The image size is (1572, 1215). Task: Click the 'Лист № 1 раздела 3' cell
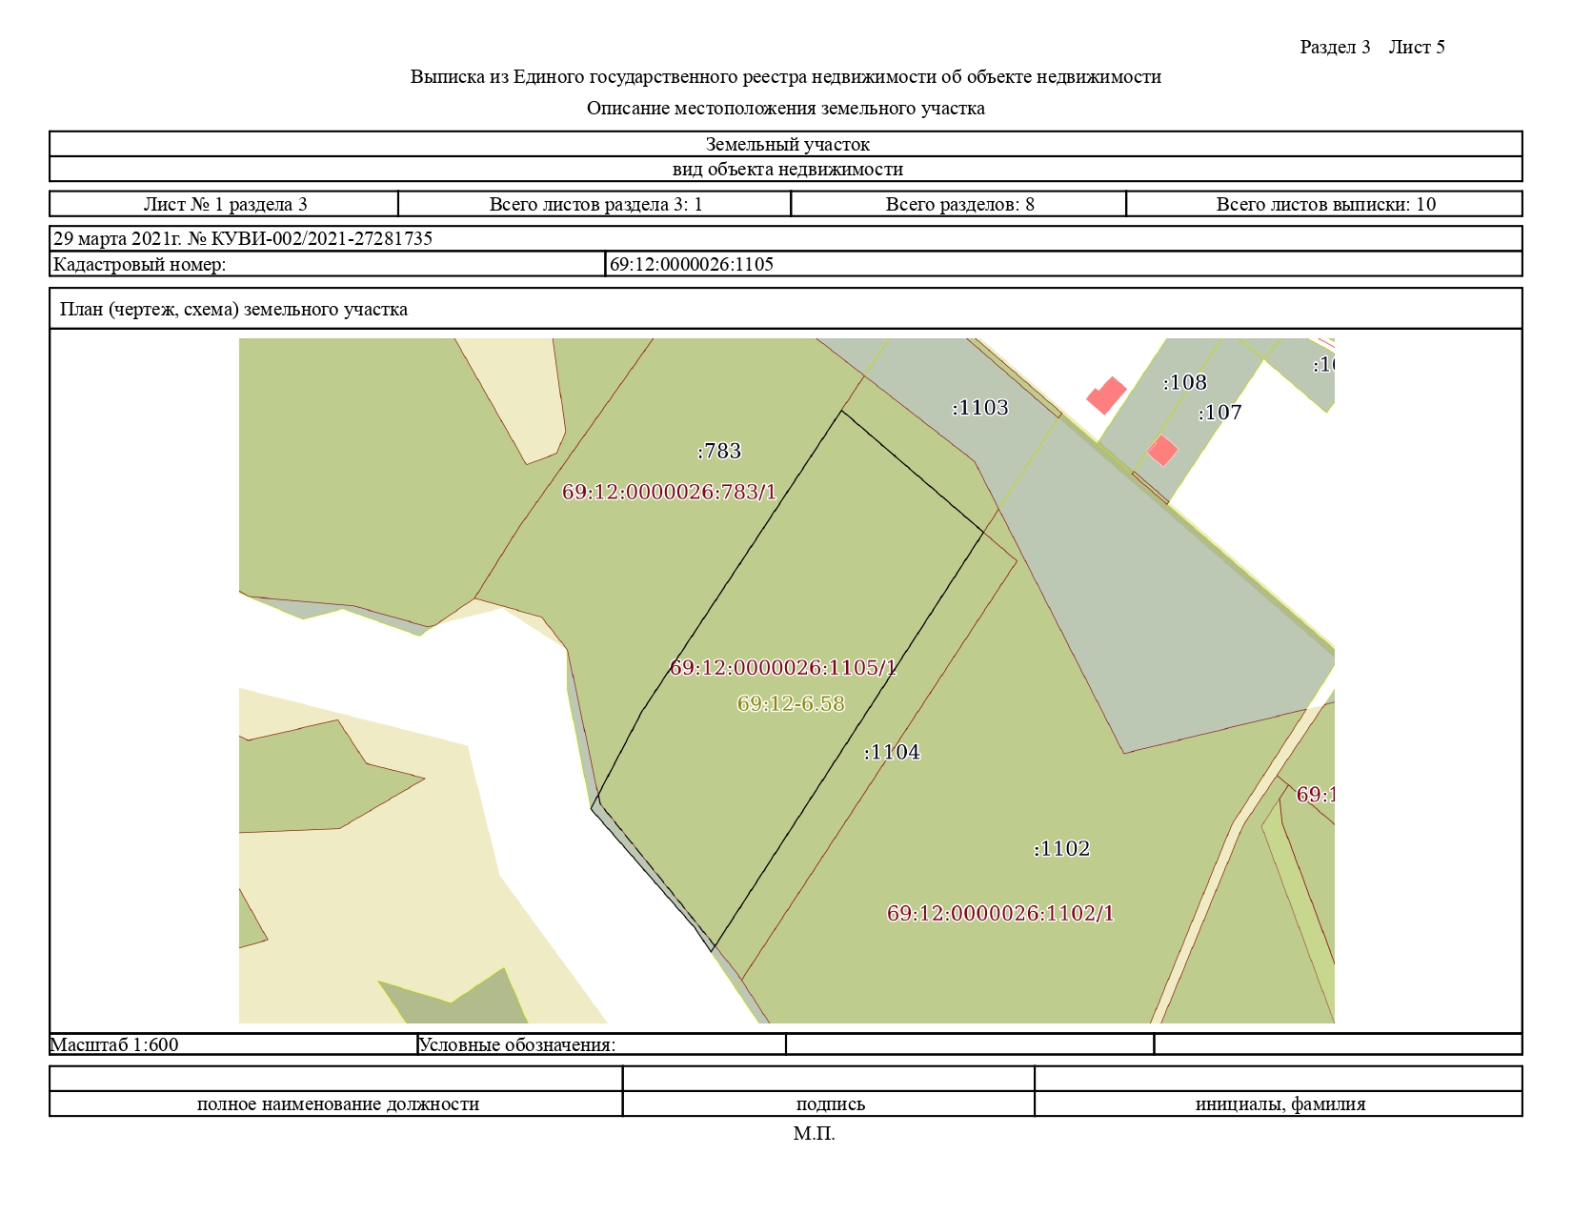tap(225, 204)
